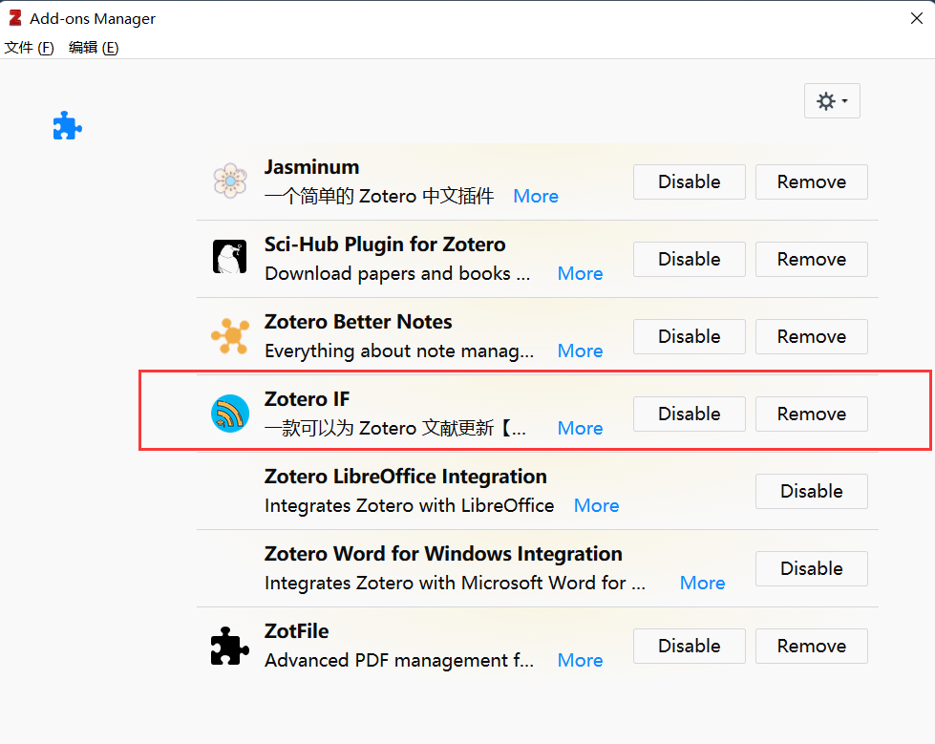Open More link for Word for Windows Integration

click(702, 583)
